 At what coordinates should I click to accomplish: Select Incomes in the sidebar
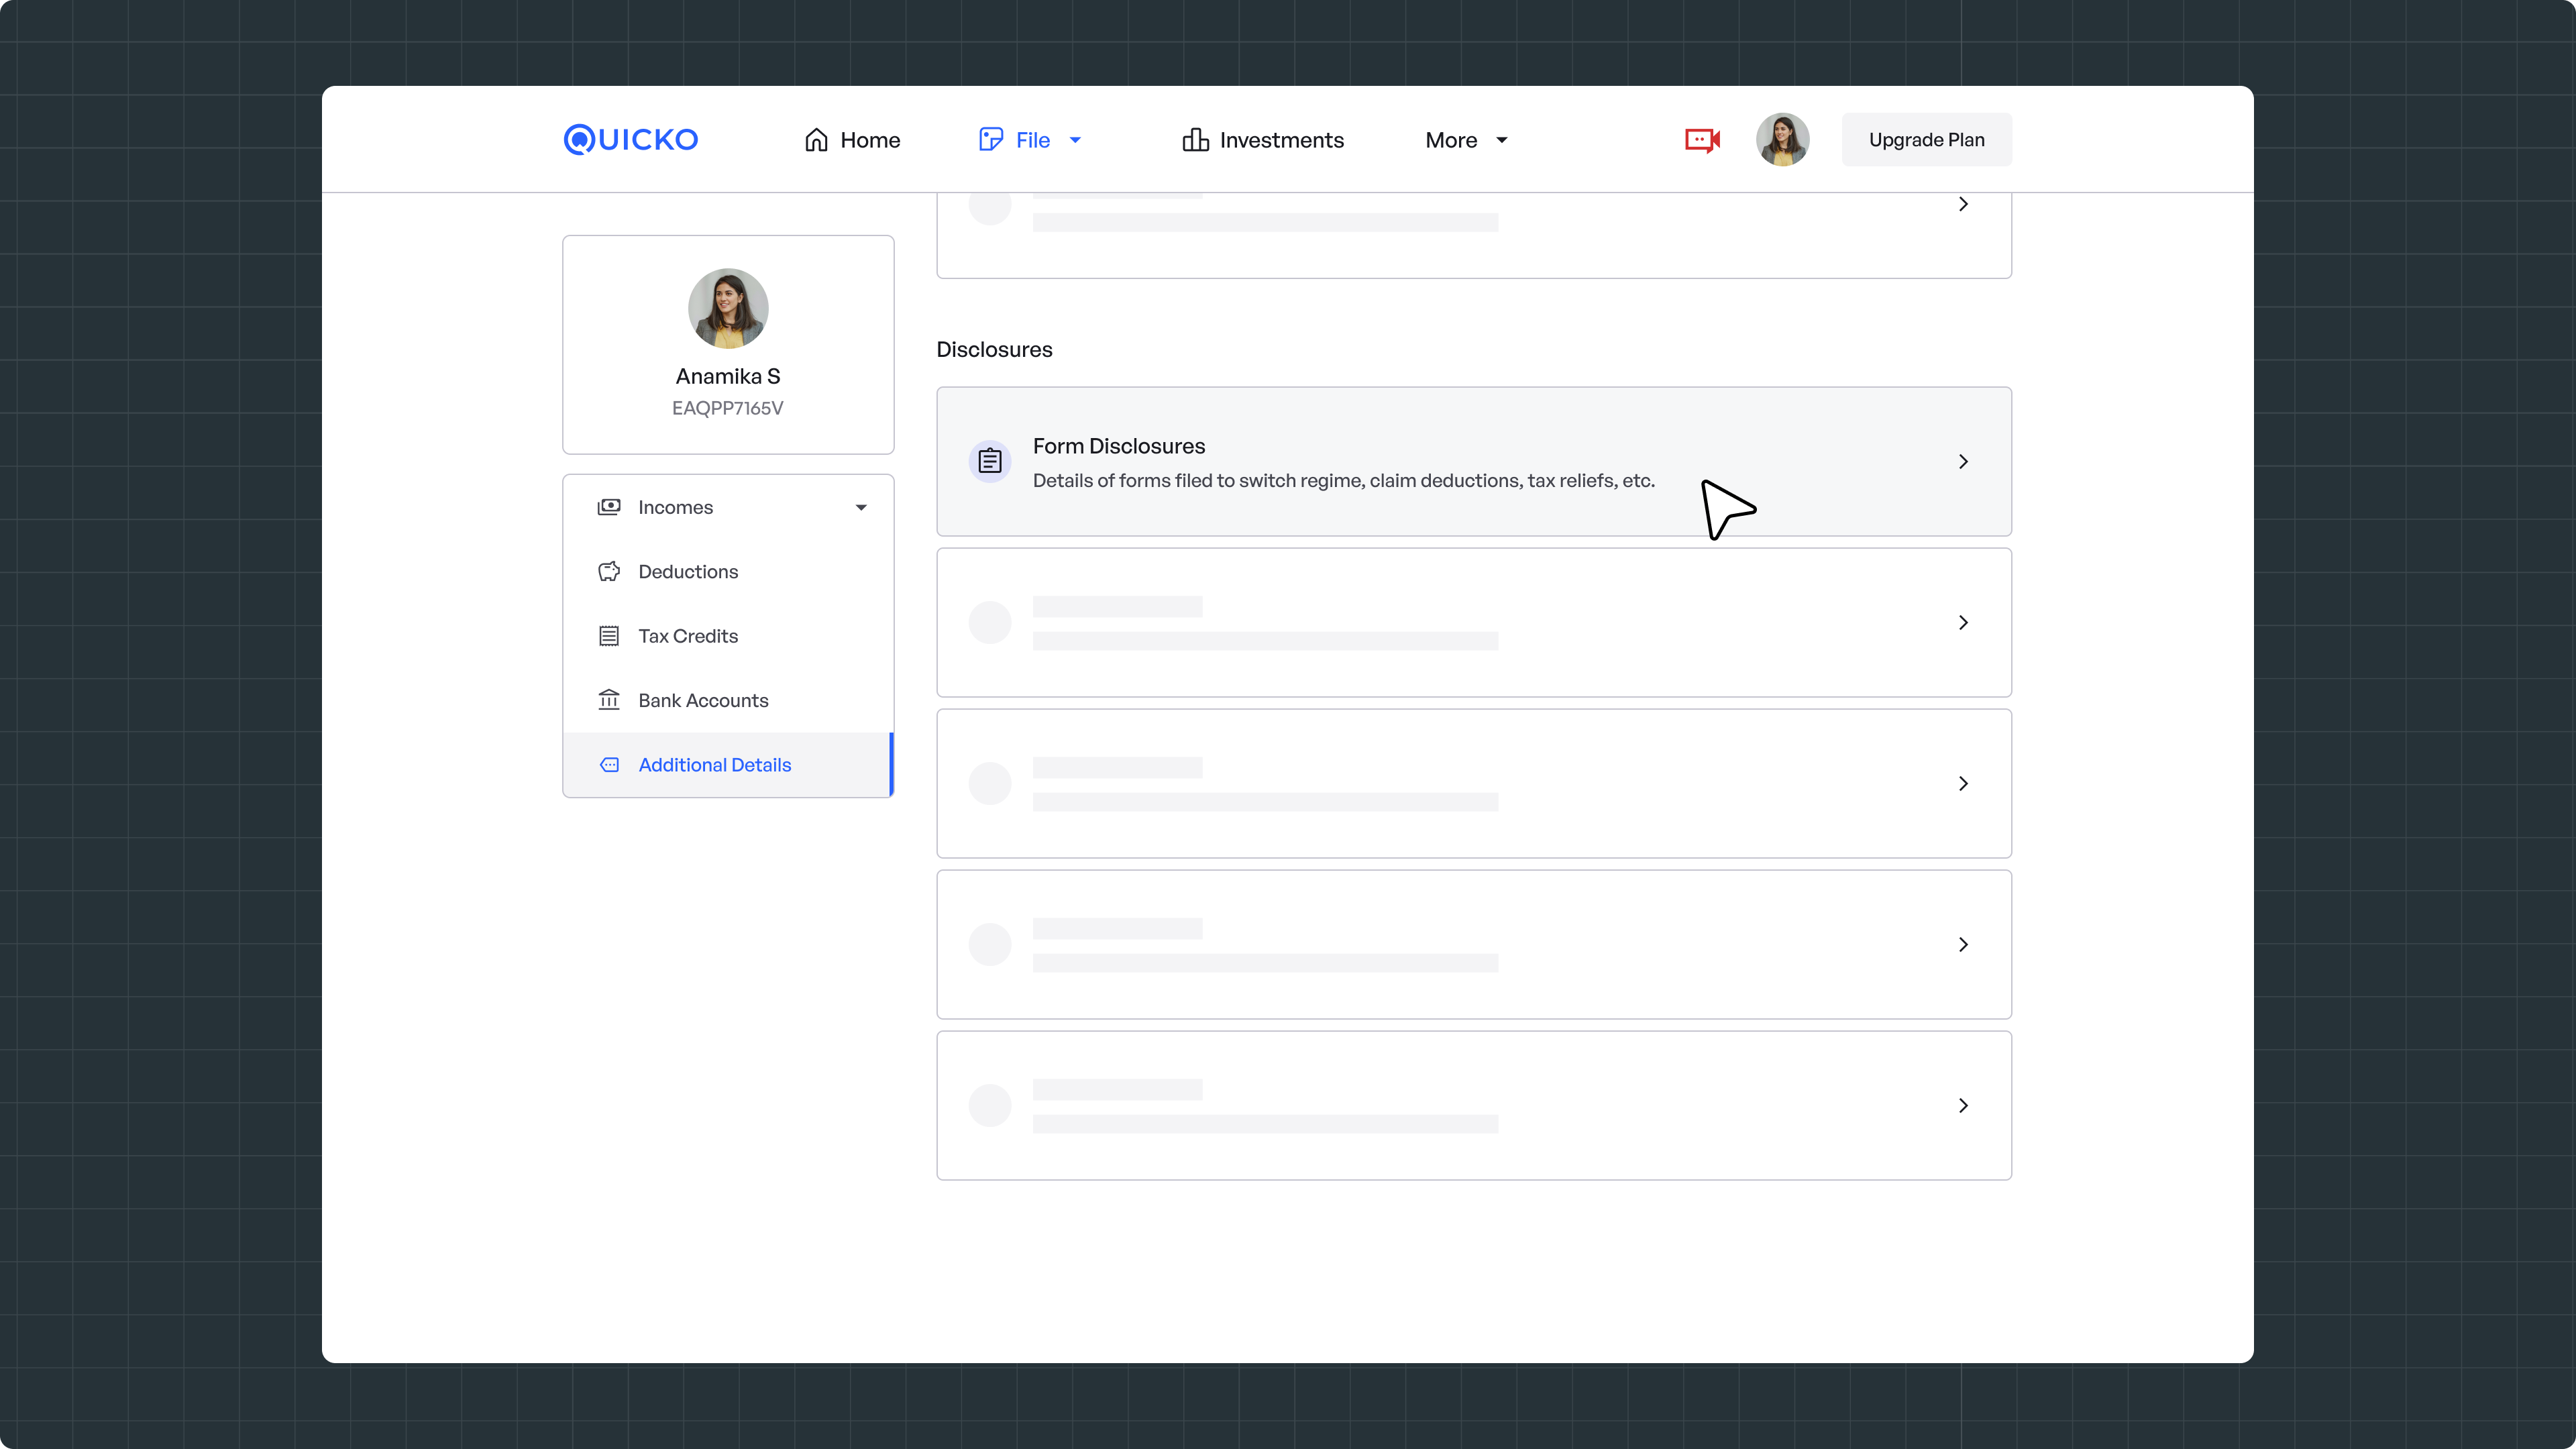728,507
